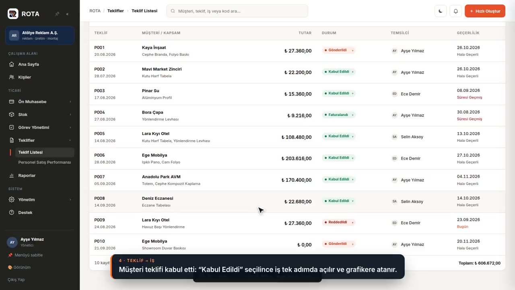The height and width of the screenshot is (290, 515).
Task: Click Çıkış Yap to sign out
Action: (16, 280)
